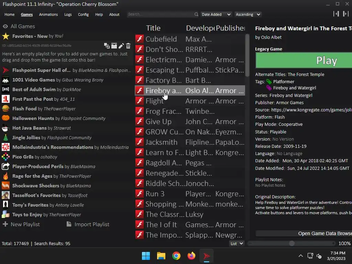Screen dimensions: 352x264
Task: Collapse the right sidebar toggle icon
Action: click(x=345, y=14)
